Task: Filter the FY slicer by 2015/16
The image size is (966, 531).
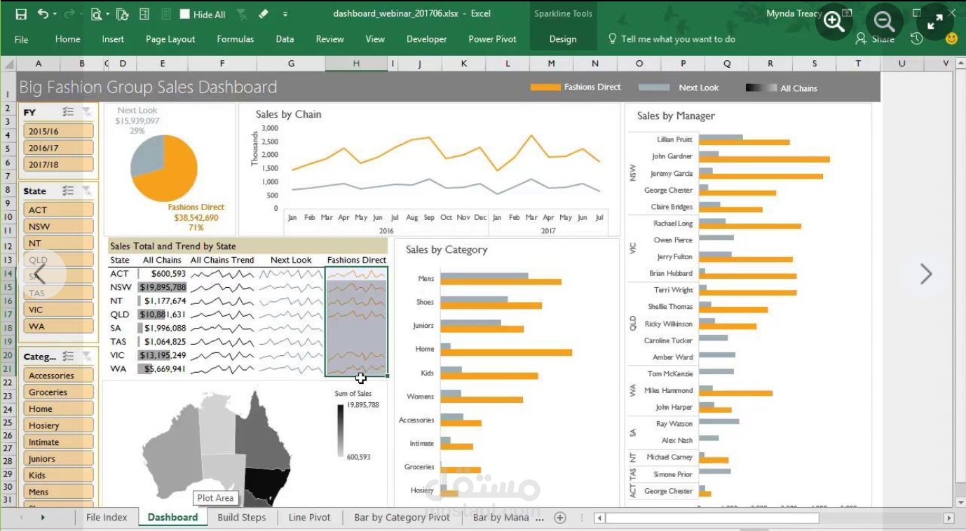Action: point(58,131)
